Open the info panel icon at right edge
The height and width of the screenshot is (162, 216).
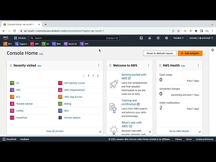(213, 50)
